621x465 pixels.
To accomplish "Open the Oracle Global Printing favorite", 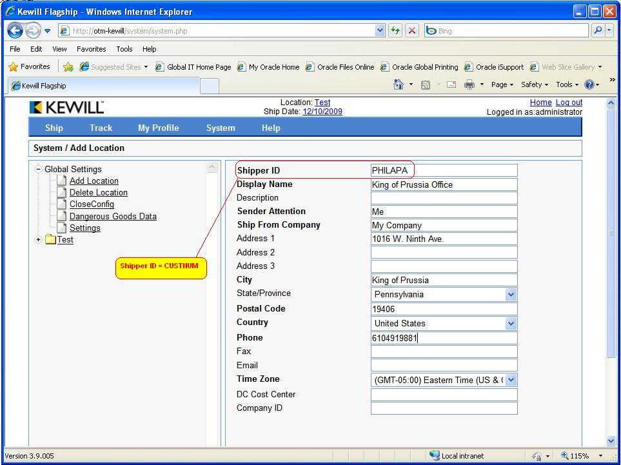I will [419, 67].
